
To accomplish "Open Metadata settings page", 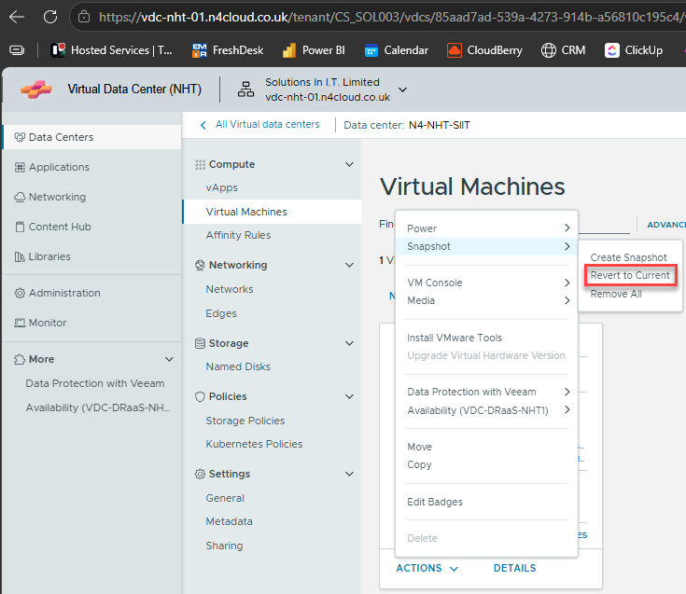I will [x=230, y=521].
